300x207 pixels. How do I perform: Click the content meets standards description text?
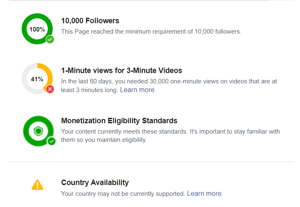pyautogui.click(x=170, y=136)
